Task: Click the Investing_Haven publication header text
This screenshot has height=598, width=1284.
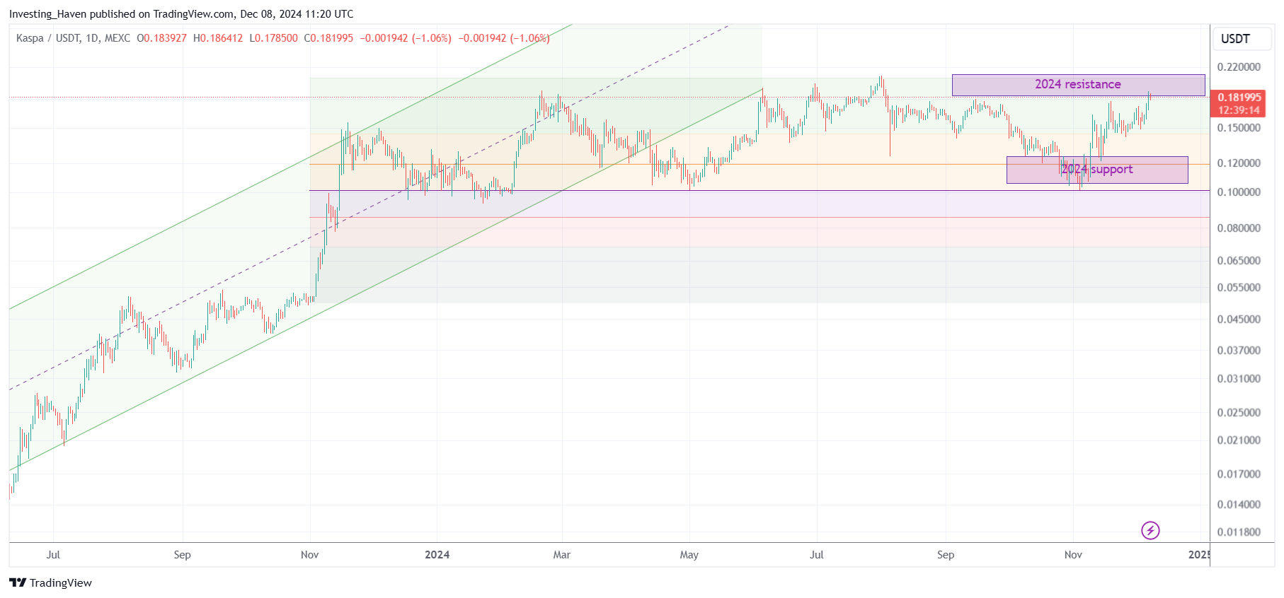Action: tap(181, 14)
